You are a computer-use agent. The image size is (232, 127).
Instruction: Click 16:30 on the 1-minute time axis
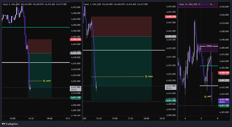(x=99, y=118)
